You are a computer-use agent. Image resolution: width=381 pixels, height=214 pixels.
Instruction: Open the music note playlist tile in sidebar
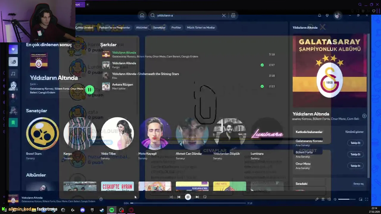pyautogui.click(x=13, y=74)
